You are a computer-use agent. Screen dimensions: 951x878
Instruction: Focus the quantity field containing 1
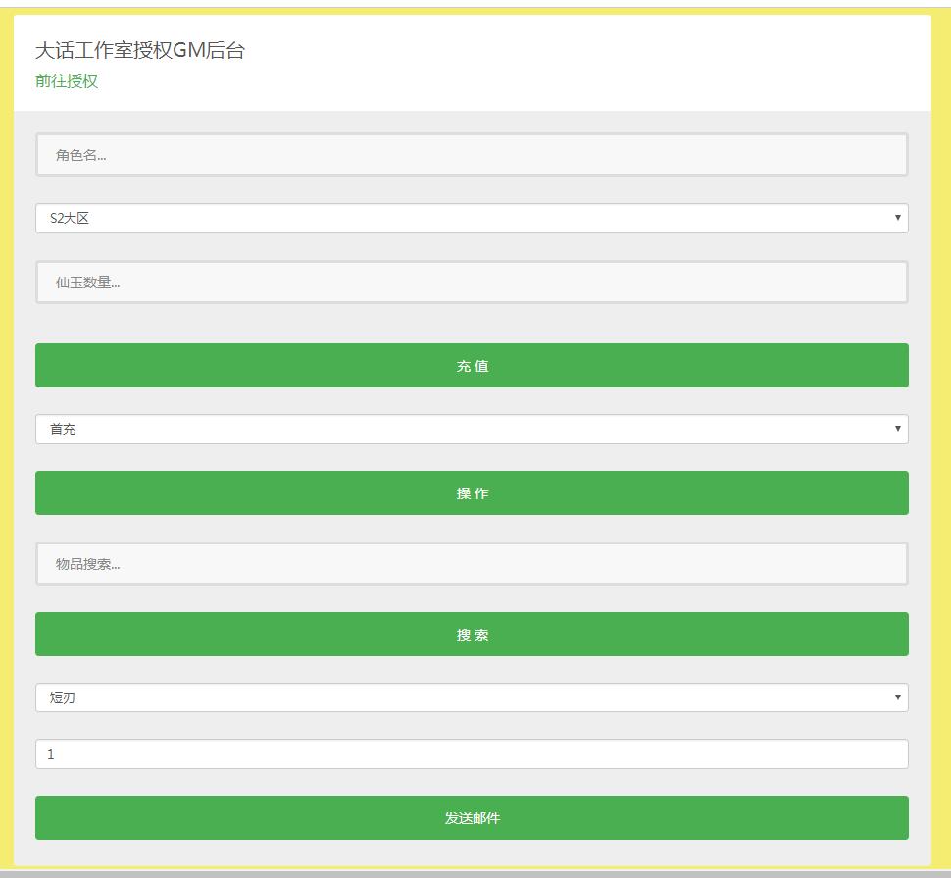[x=472, y=754]
